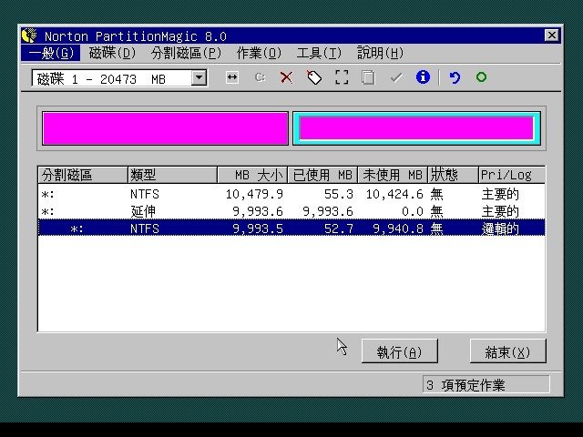Open the 工具(T) menu

point(319,53)
